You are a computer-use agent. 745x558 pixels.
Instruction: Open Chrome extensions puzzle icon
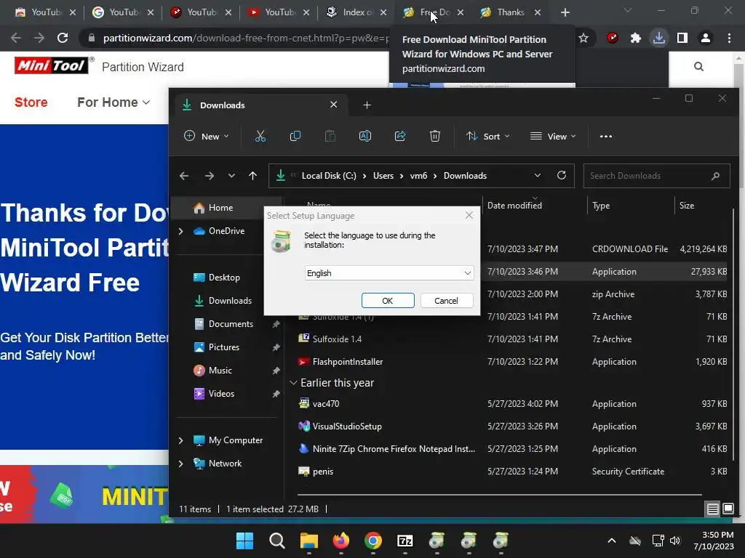(x=636, y=38)
